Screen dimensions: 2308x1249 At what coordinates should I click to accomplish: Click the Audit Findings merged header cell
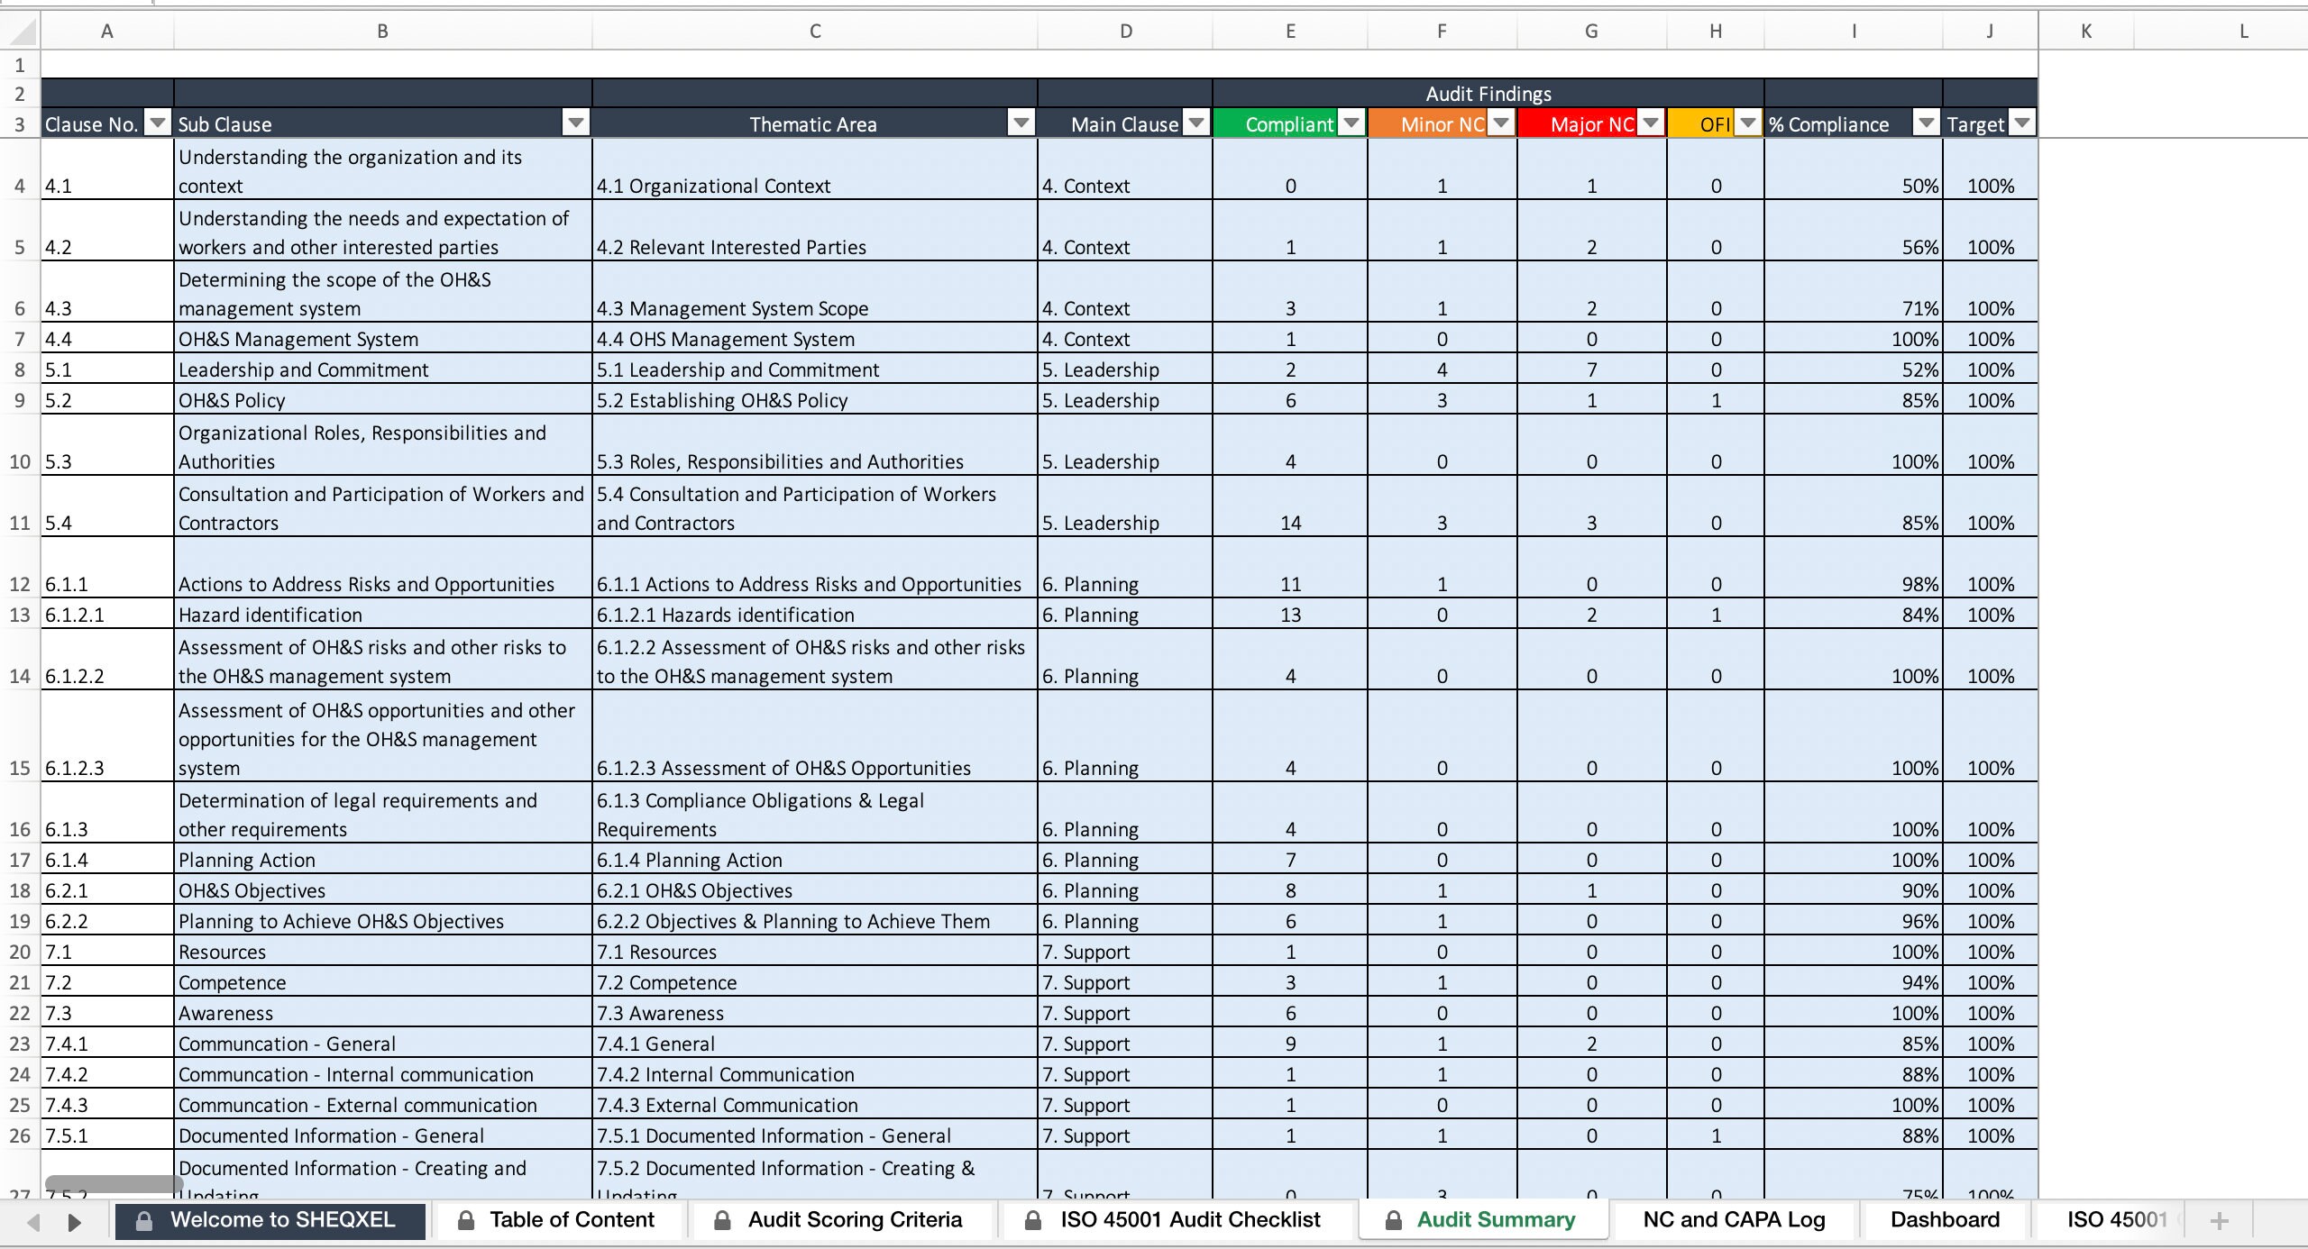(1488, 94)
